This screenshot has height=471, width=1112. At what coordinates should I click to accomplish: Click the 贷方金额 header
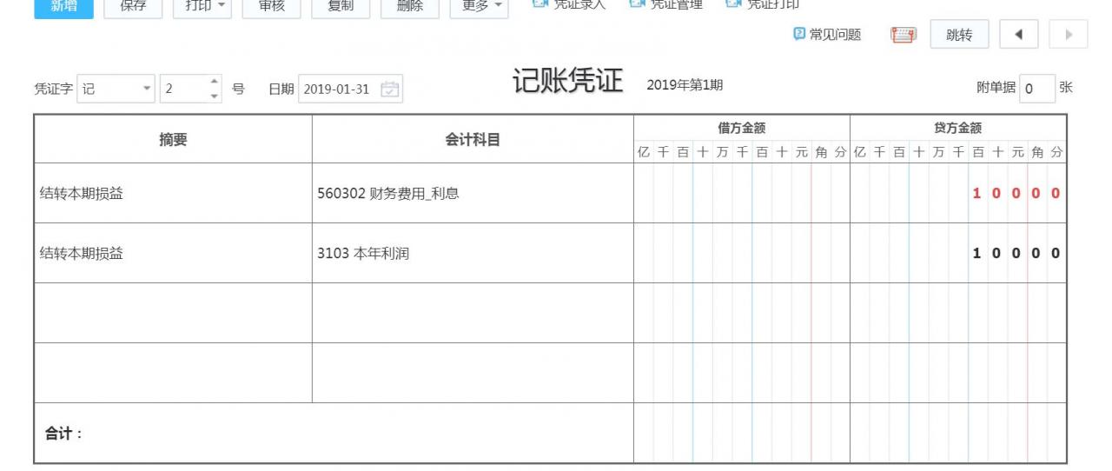click(958, 128)
